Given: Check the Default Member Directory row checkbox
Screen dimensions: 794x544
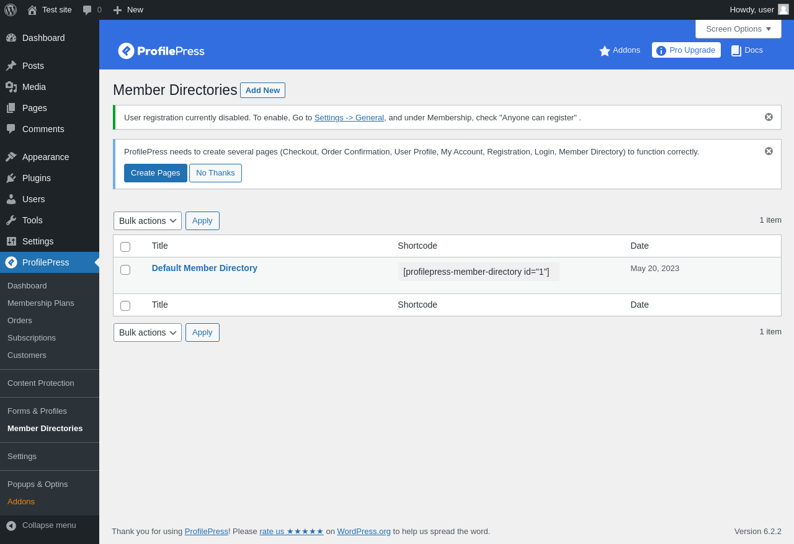Looking at the screenshot, I should pyautogui.click(x=125, y=270).
